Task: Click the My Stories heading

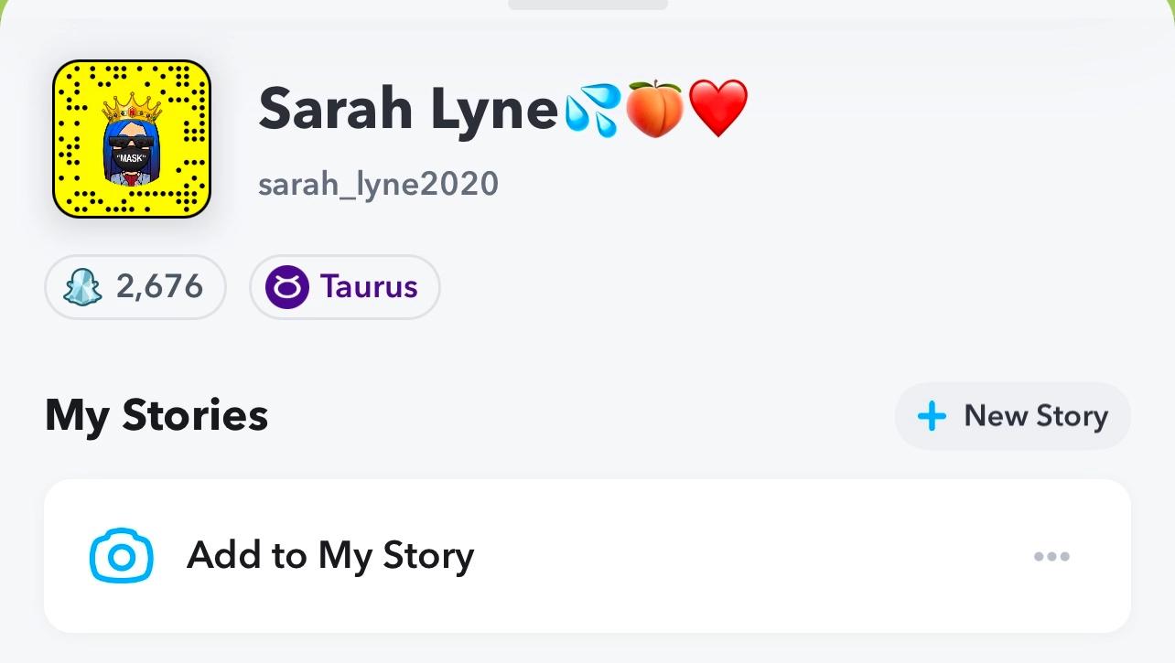Action: coord(156,415)
